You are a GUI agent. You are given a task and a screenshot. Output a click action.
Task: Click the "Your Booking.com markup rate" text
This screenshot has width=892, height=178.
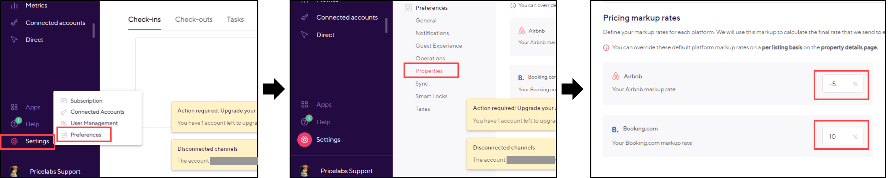tap(652, 143)
